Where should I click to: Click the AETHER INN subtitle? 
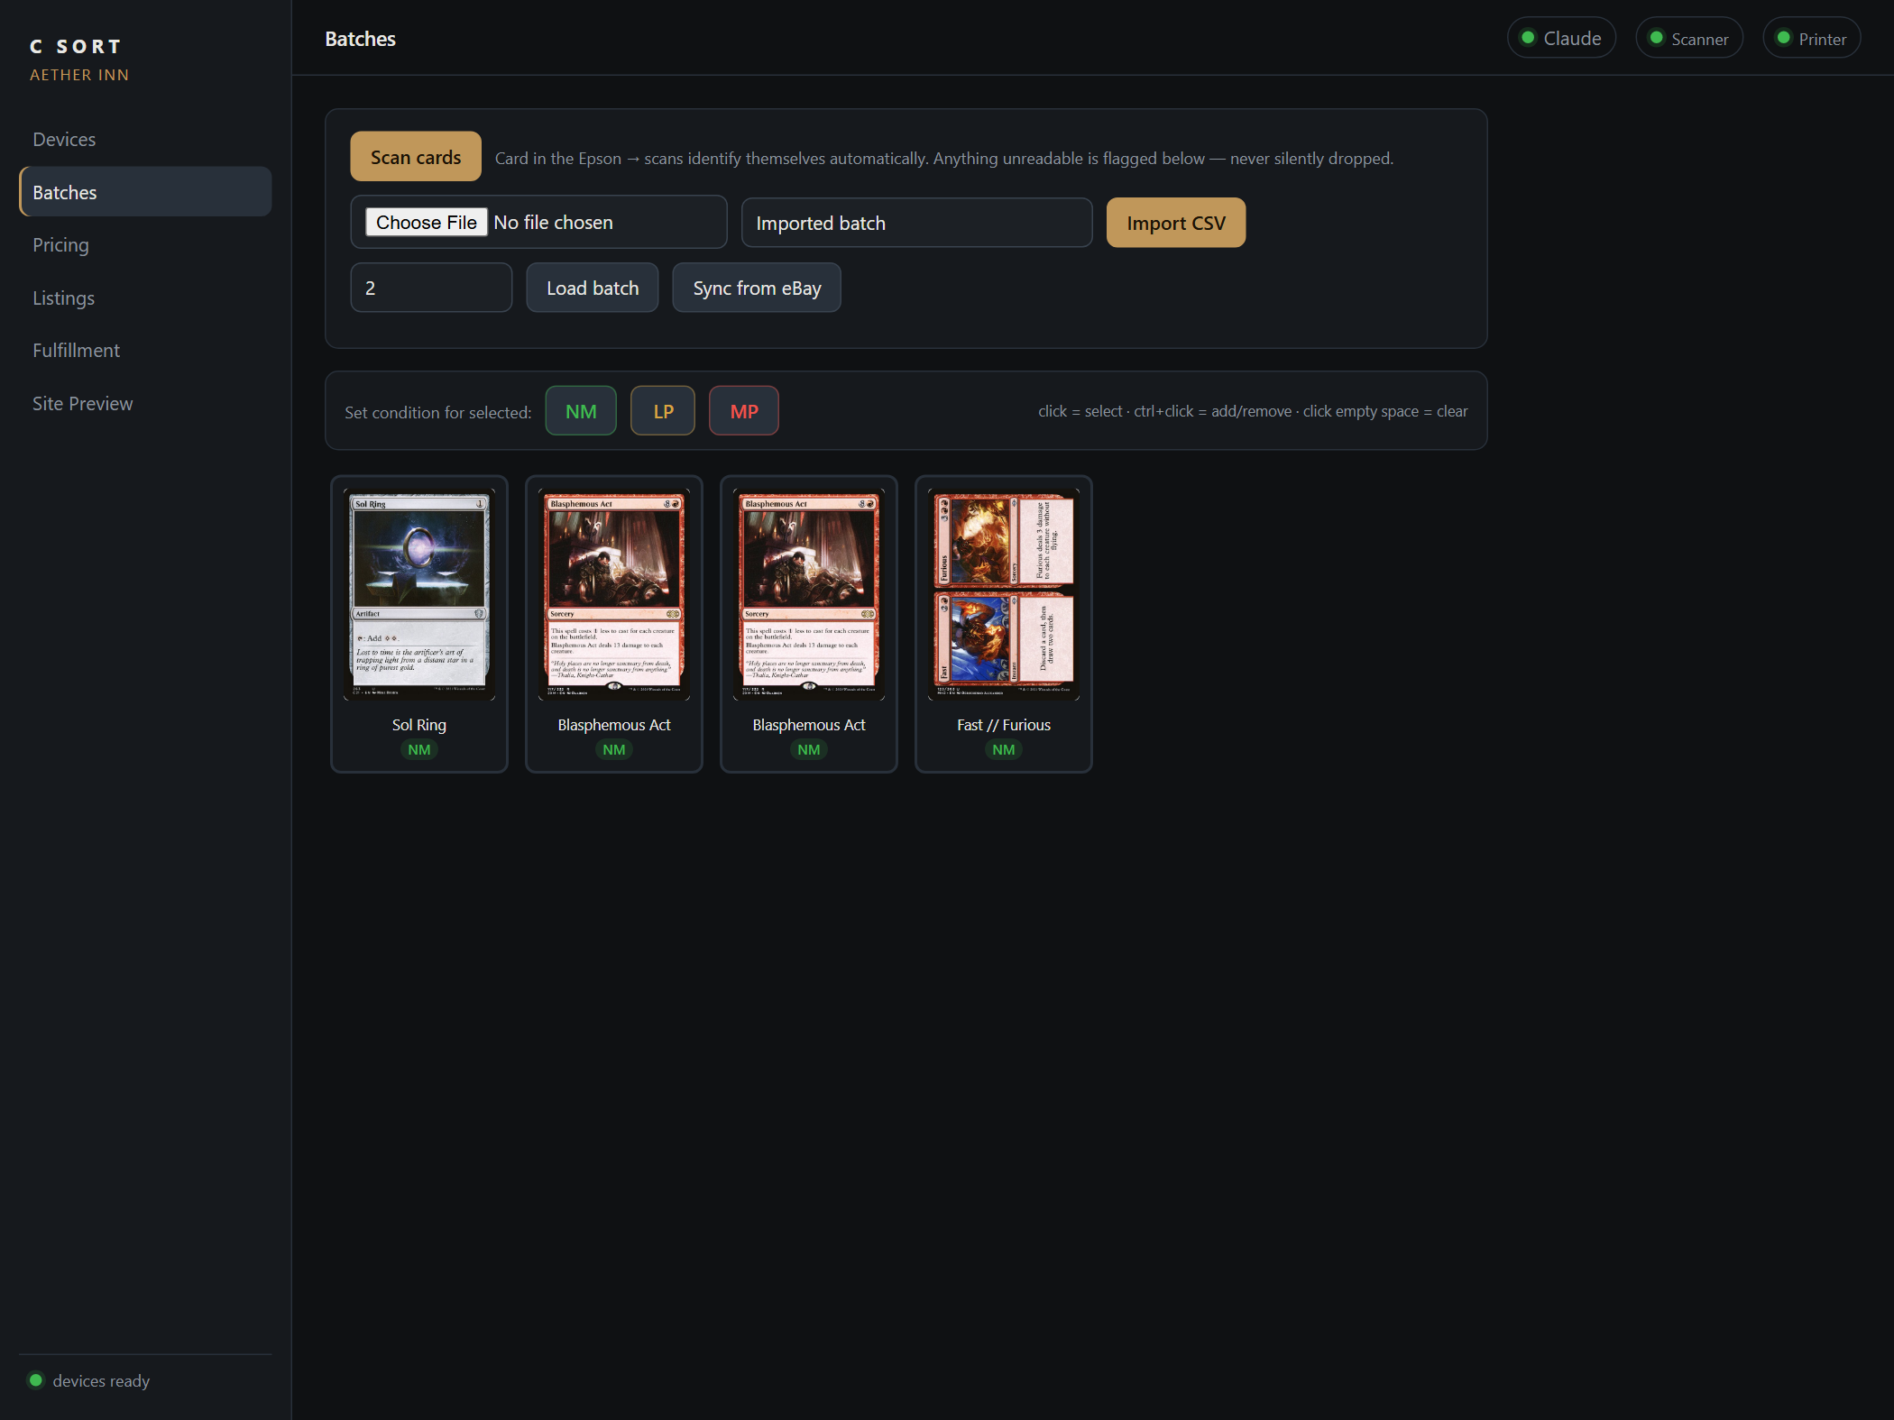[79, 75]
